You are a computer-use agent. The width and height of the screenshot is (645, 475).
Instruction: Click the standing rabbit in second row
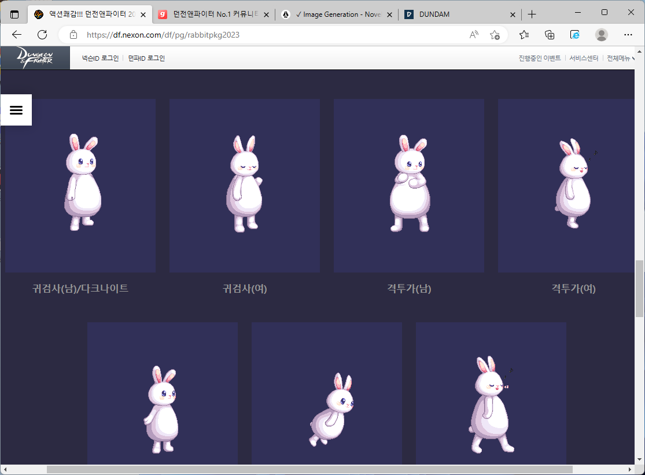163,393
